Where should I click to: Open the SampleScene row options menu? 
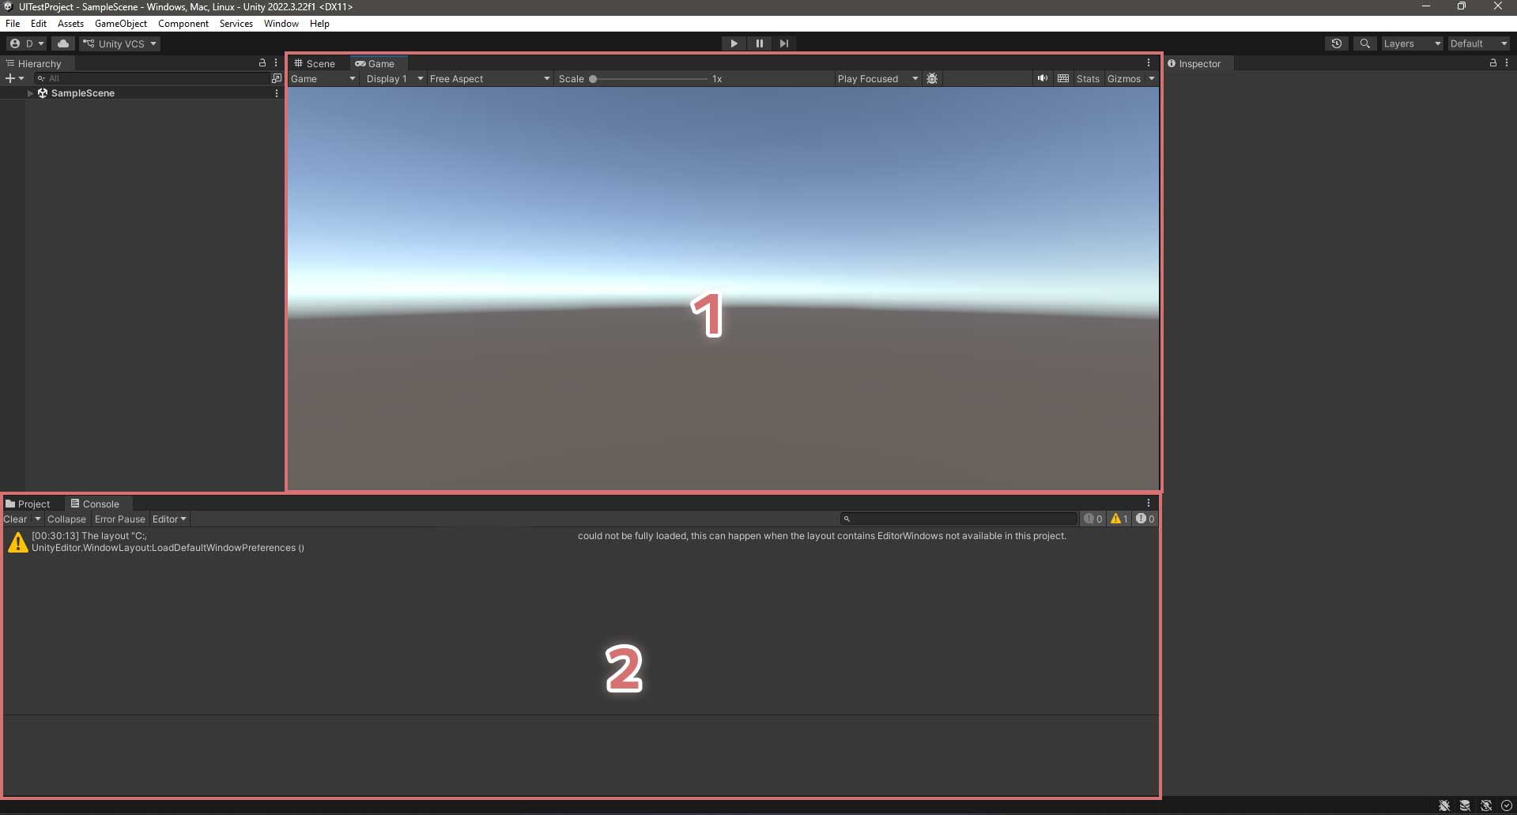[276, 93]
